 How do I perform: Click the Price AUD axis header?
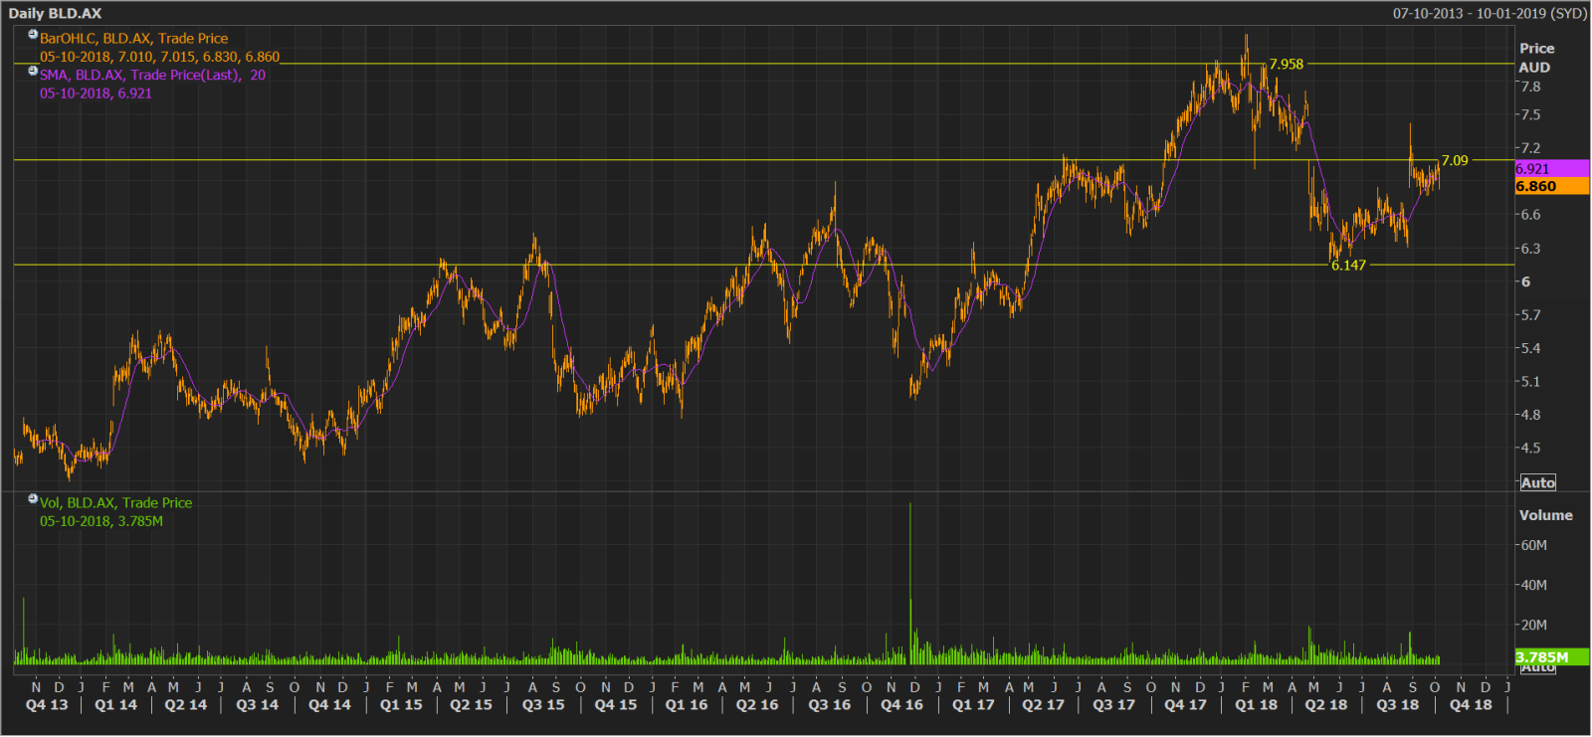pyautogui.click(x=1535, y=58)
